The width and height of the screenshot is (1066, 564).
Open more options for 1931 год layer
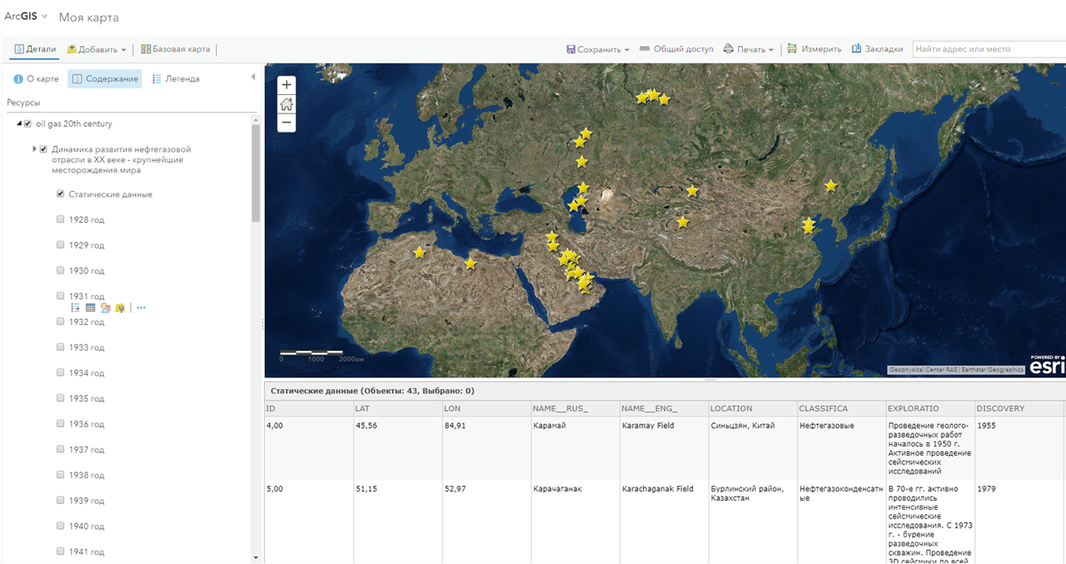pos(141,308)
